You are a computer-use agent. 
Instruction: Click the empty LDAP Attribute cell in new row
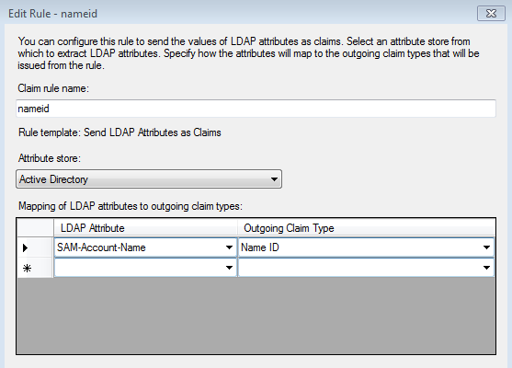pyautogui.click(x=145, y=268)
